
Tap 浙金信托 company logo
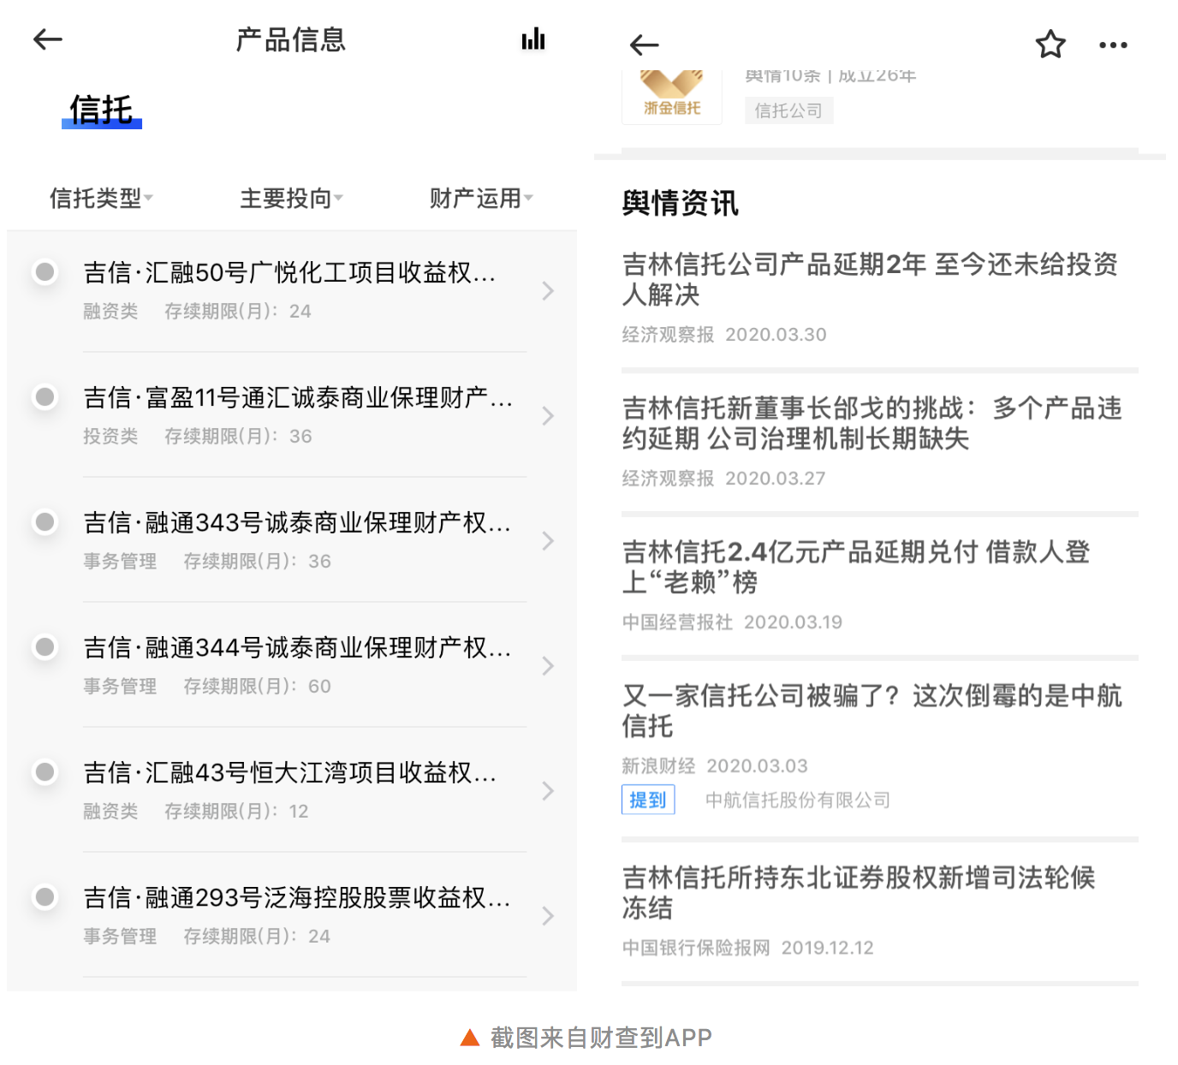pyautogui.click(x=672, y=96)
